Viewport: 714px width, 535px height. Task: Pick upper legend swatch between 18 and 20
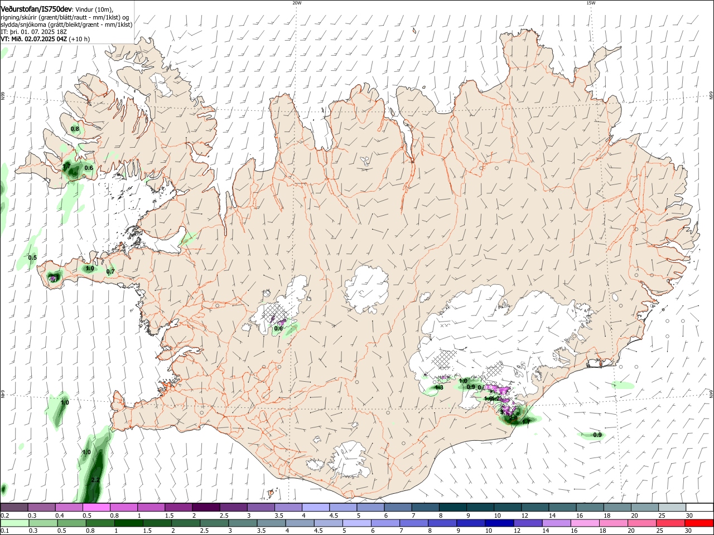[617, 507]
